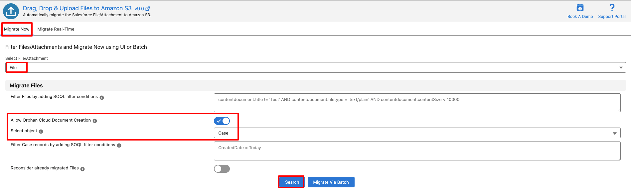Viewport: 633px width, 193px height.
Task: Switch to the Migrate Now tab
Action: pyautogui.click(x=17, y=29)
